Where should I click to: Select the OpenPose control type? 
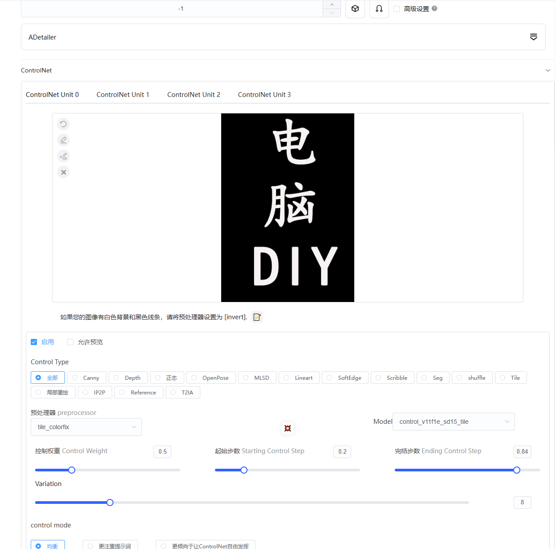pos(211,378)
